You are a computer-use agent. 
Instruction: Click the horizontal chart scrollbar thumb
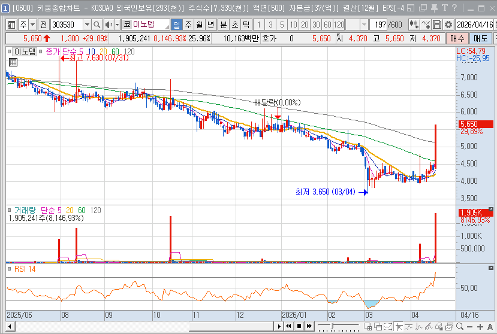coord(231,326)
